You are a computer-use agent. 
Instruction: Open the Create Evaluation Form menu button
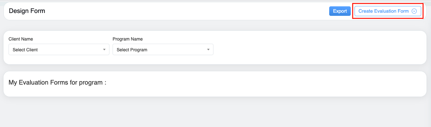388,11
